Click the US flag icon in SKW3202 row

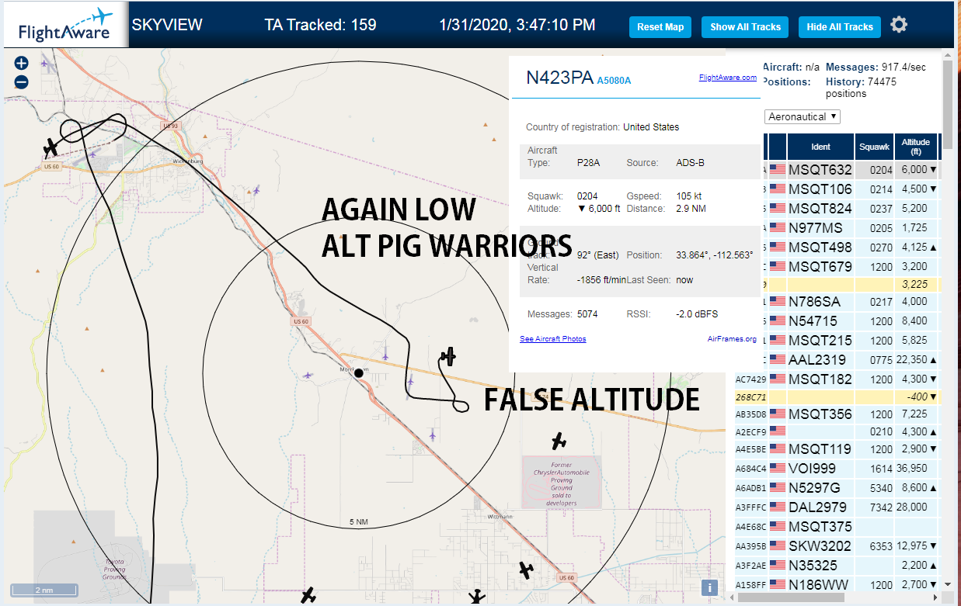pos(778,546)
